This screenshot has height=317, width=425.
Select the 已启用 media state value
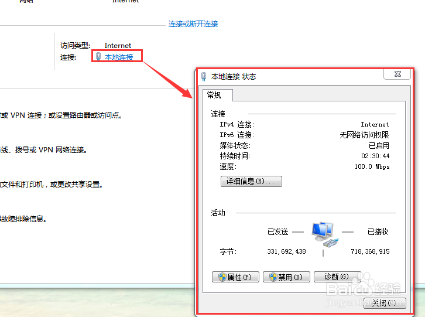click(379, 145)
